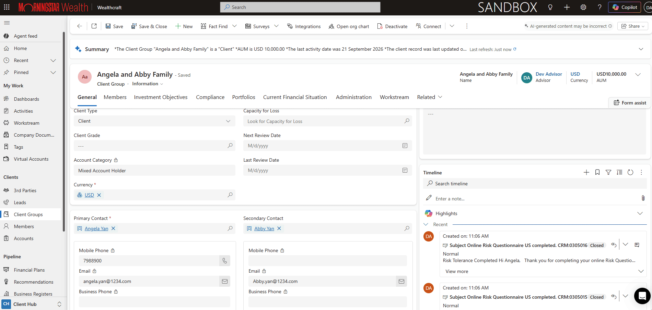Expand the Related tab menu
This screenshot has height=310, width=652.
pos(430,97)
